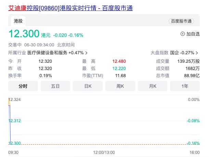Switch chart to 月K tab
Viewport: 209px width, 157px height.
coord(153,86)
